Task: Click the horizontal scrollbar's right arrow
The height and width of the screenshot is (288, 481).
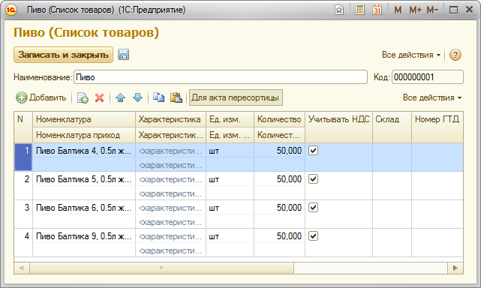Action: [455, 268]
